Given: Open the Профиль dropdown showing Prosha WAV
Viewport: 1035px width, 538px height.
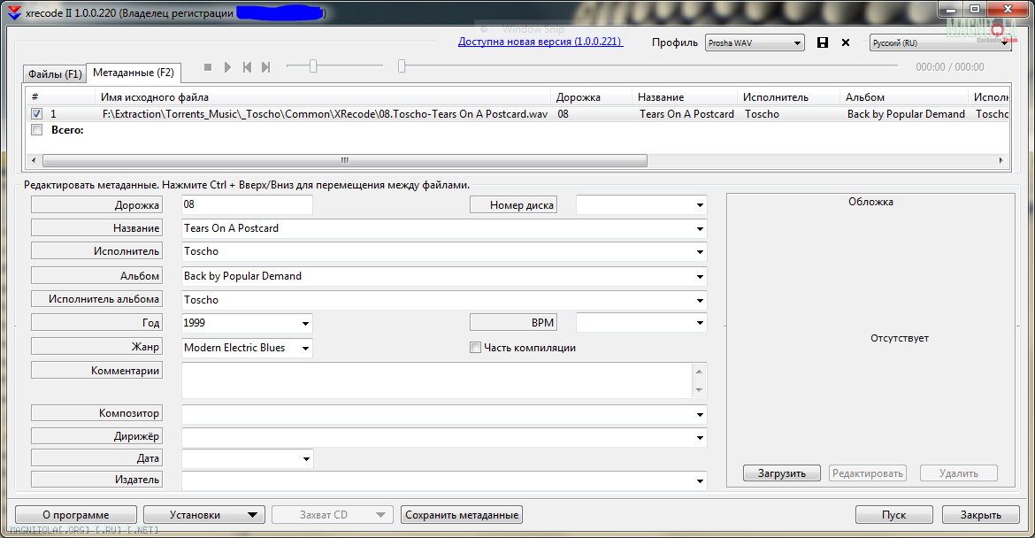Looking at the screenshot, I should click(x=755, y=42).
